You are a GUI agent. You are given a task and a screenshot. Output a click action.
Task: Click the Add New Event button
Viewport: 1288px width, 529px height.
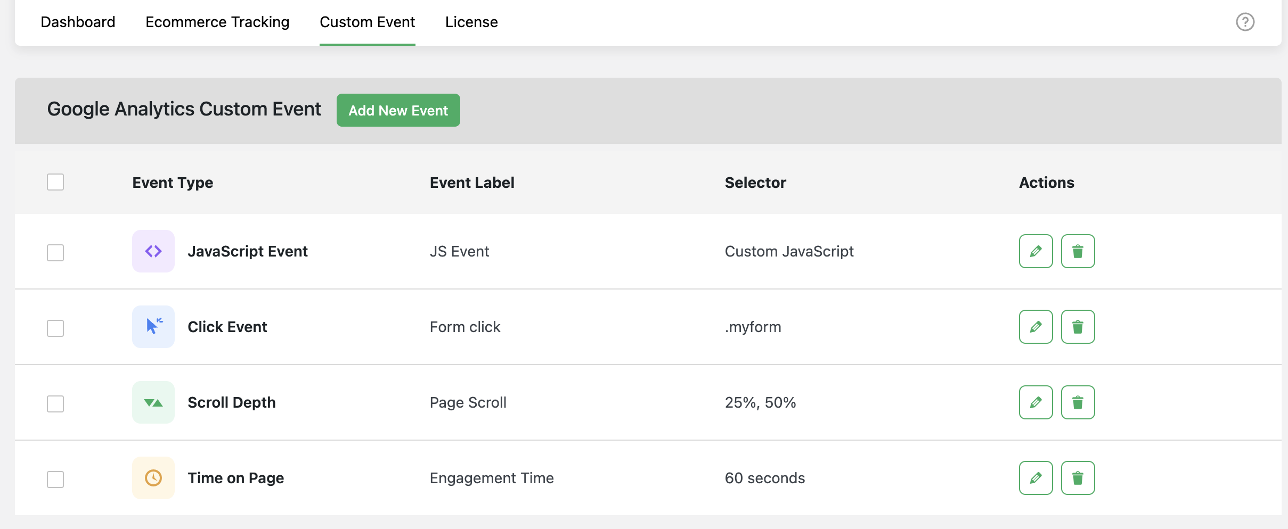pyautogui.click(x=398, y=110)
